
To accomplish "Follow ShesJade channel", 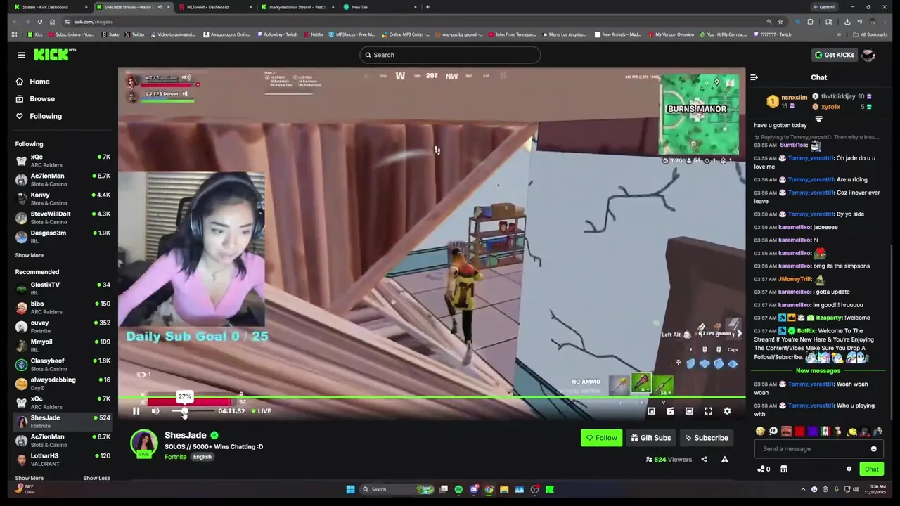I will (602, 438).
